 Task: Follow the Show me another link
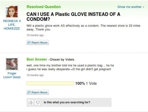pyautogui.click(x=131, y=7)
